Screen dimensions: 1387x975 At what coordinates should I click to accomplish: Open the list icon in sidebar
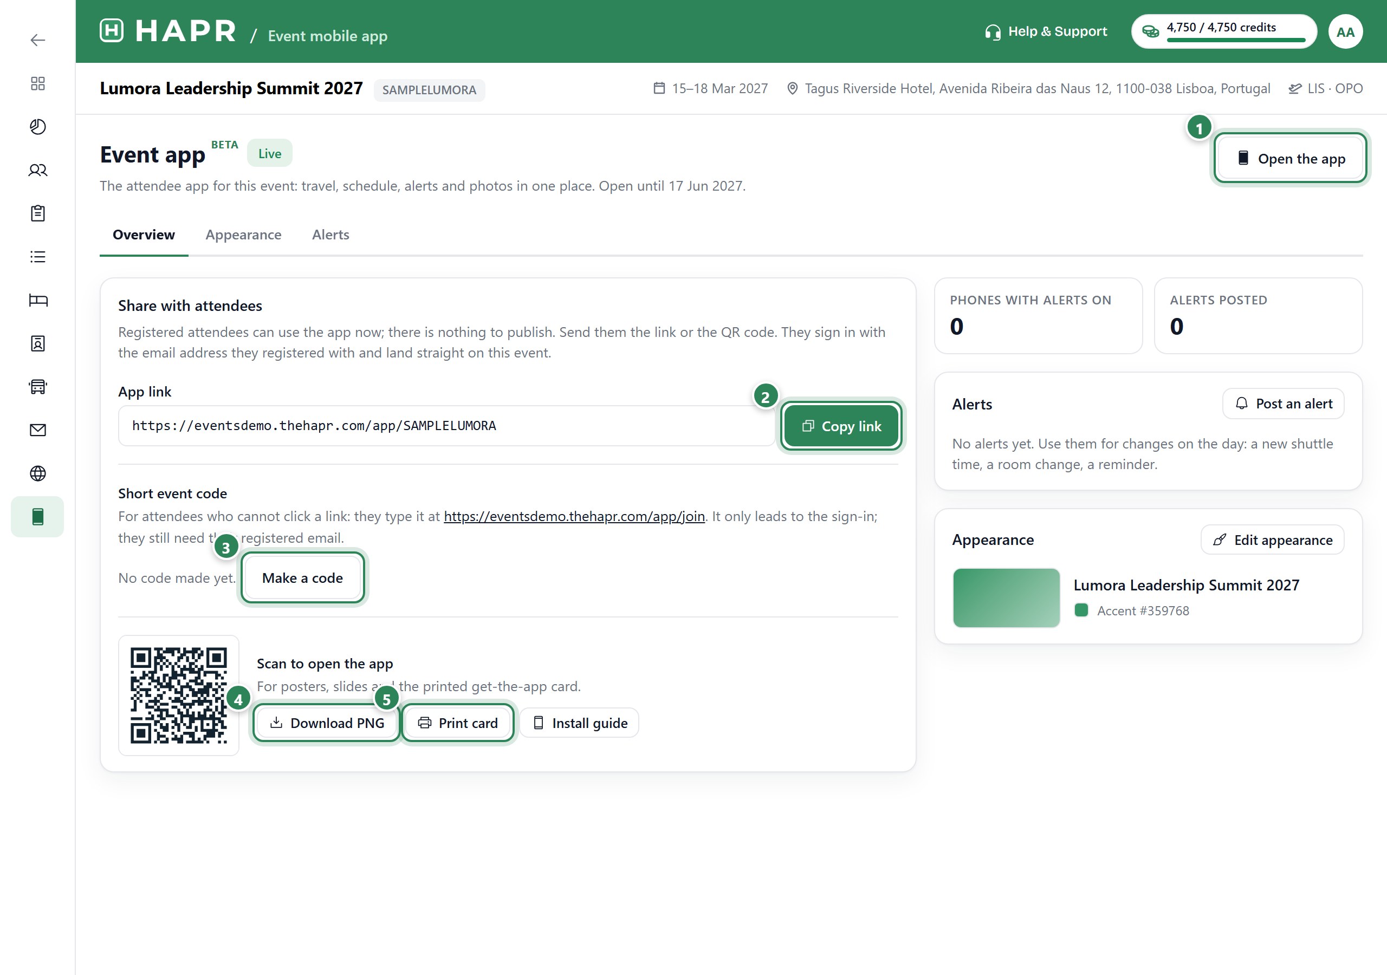tap(37, 257)
